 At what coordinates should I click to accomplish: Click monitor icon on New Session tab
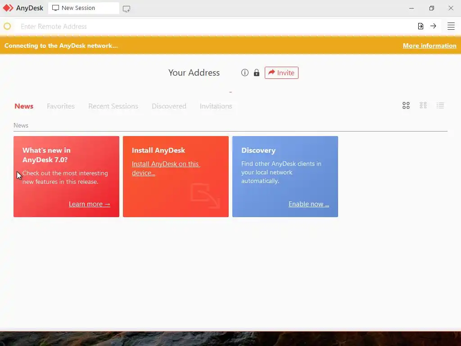coord(55,8)
